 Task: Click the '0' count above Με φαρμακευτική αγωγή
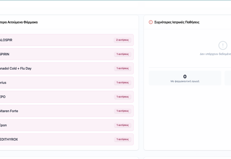[x=185, y=77]
